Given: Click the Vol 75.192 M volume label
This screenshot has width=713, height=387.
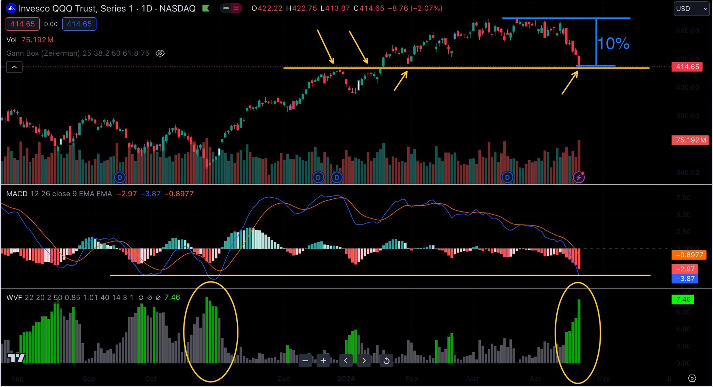Looking at the screenshot, I should 30,40.
